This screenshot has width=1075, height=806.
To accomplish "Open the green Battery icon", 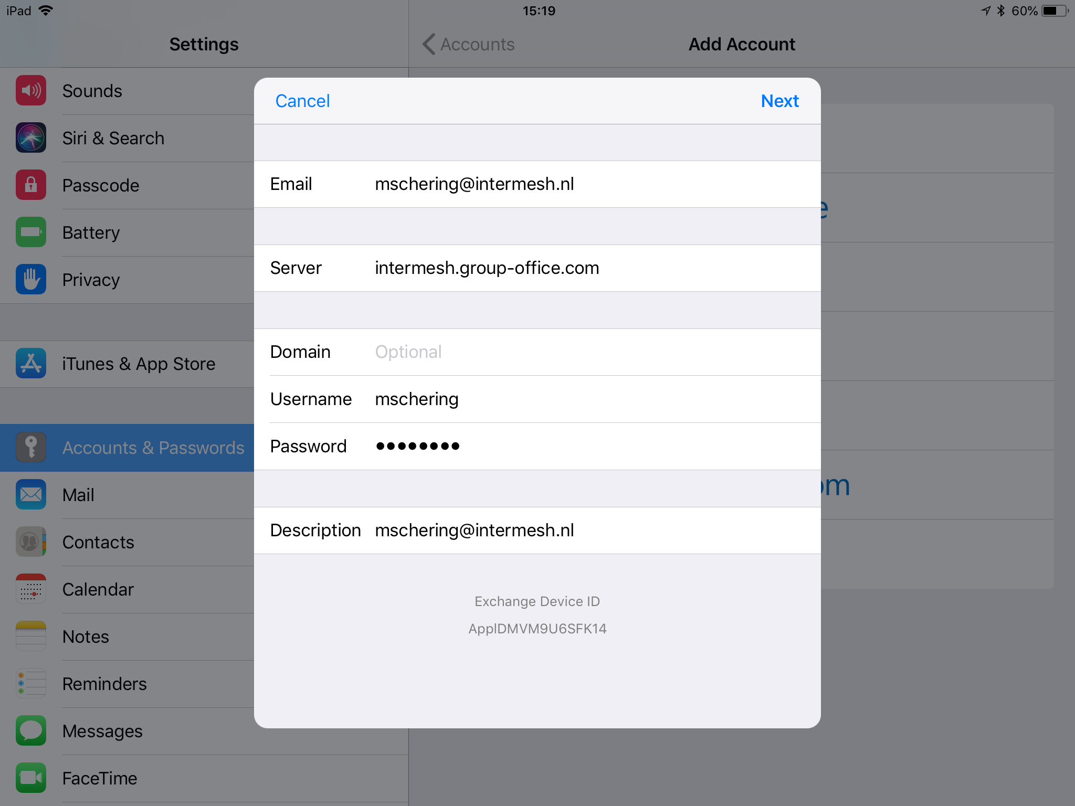I will (31, 232).
